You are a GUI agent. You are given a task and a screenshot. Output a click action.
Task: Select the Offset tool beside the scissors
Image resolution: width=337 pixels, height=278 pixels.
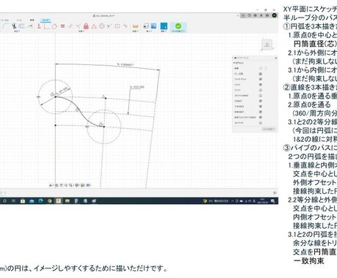coord(21,26)
